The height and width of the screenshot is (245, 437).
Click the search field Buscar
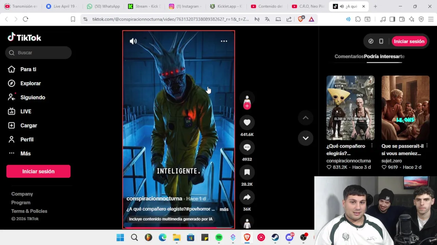click(38, 53)
